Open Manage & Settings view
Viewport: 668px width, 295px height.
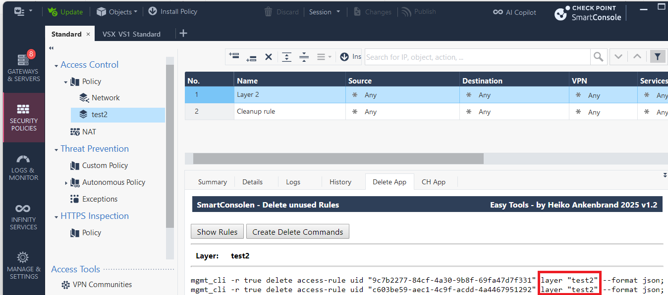point(23,266)
